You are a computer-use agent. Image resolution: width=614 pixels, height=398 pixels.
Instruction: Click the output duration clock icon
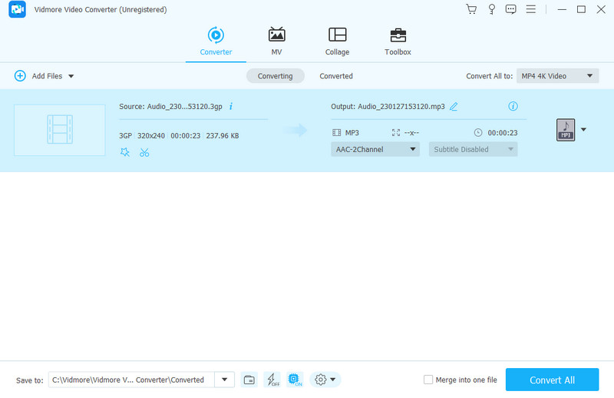(478, 132)
